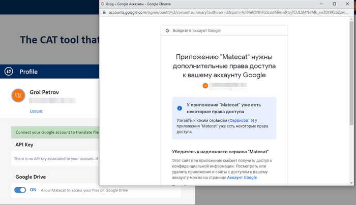Turn off the Google Drive access toggle
The width and height of the screenshot is (356, 205).
20,190
